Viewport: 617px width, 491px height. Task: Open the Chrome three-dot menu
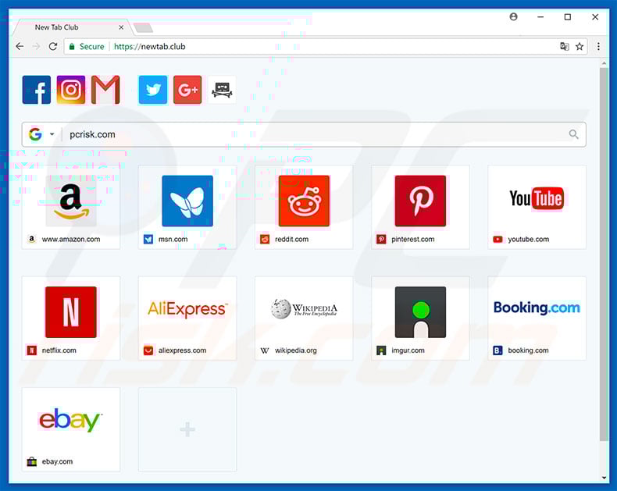[598, 46]
